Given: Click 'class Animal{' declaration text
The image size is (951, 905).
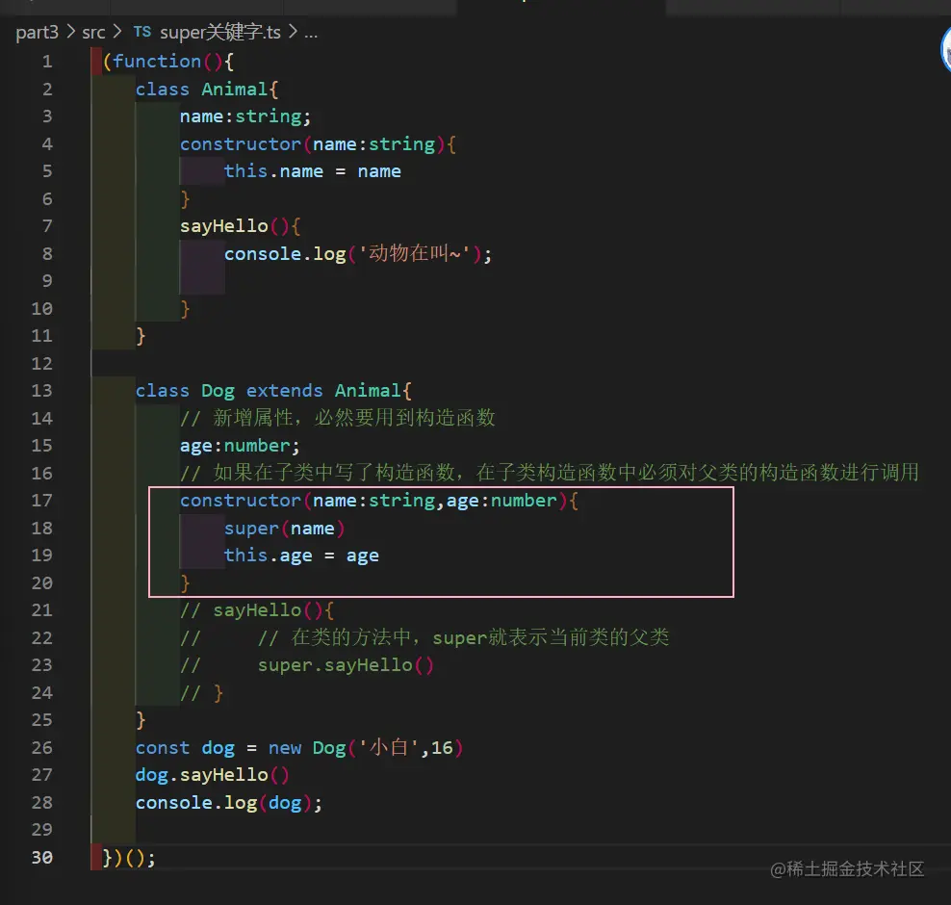Looking at the screenshot, I should pos(207,90).
